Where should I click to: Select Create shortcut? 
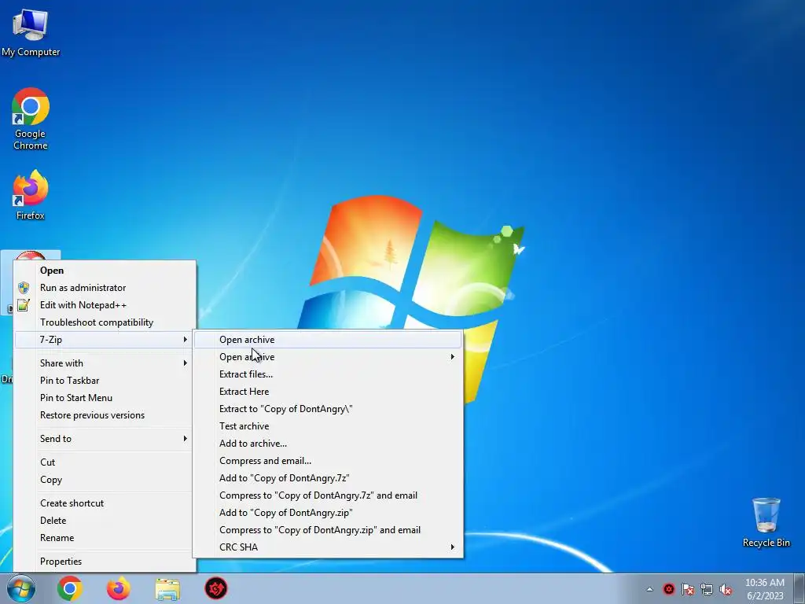click(x=105, y=503)
